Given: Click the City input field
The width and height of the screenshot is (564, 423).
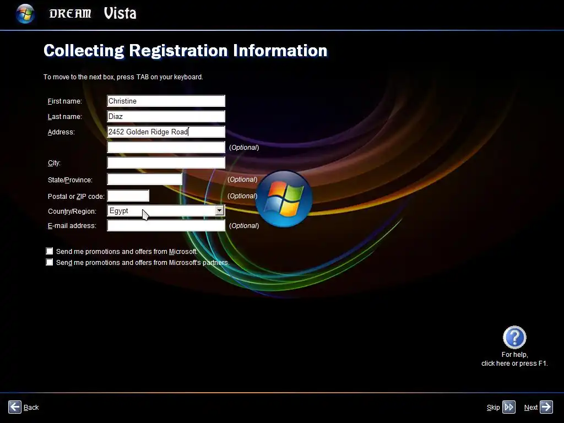Looking at the screenshot, I should point(166,162).
